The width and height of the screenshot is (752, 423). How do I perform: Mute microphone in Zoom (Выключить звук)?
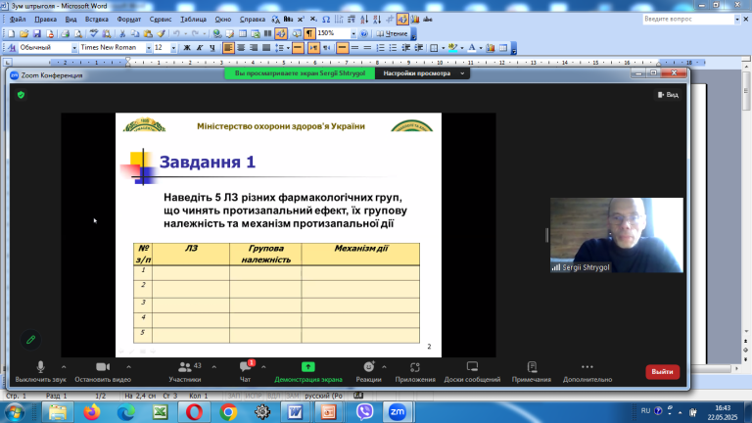tap(41, 372)
